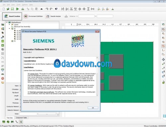Click the green Run solution arrow
The image size is (166, 127).
point(17,9)
